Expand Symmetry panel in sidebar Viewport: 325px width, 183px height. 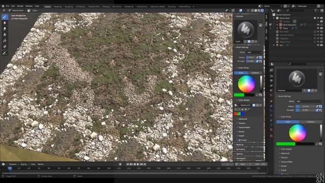[240, 149]
